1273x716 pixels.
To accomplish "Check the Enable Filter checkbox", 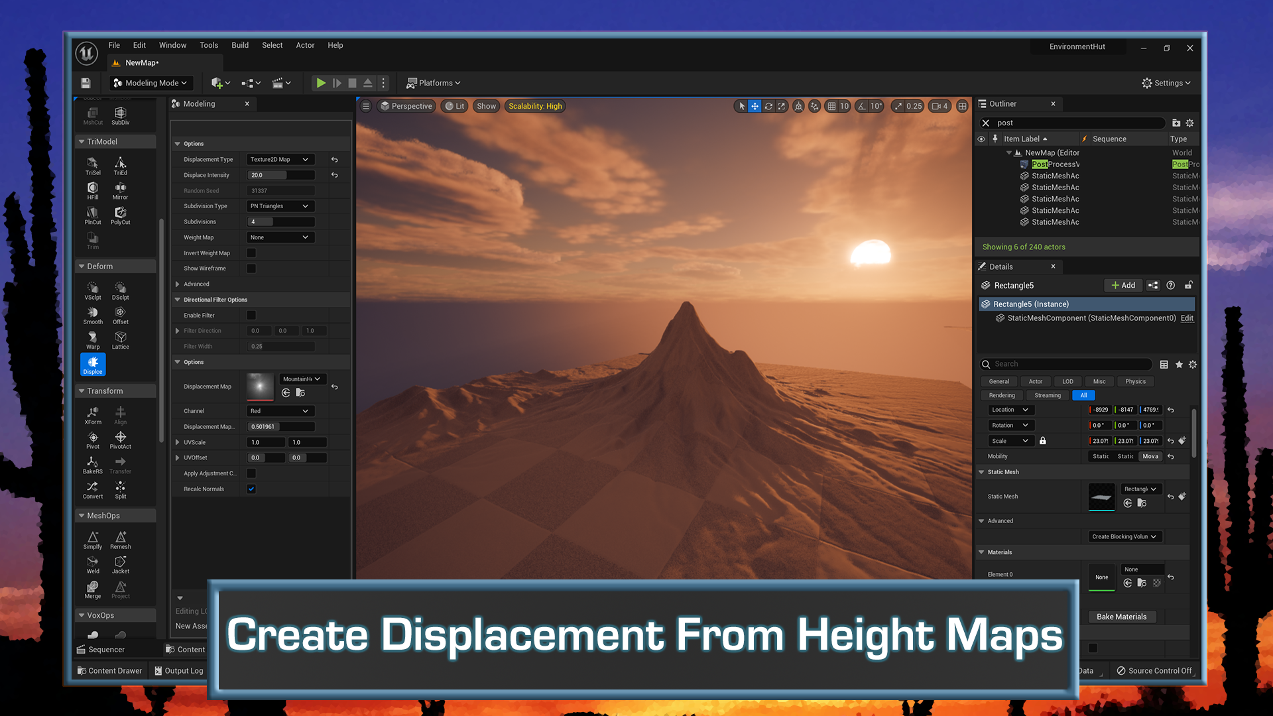I will (251, 316).
